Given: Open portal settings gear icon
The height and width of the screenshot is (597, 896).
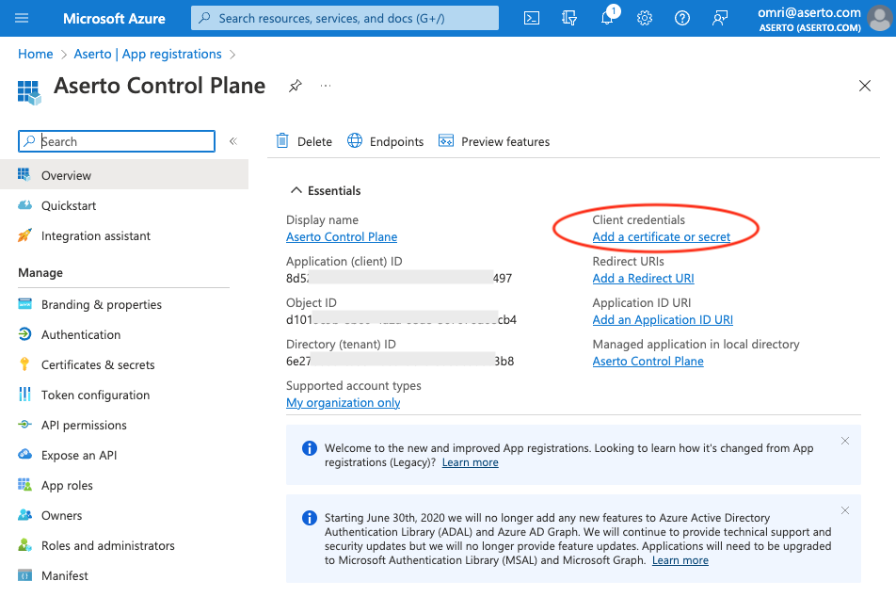Looking at the screenshot, I should click(x=645, y=18).
